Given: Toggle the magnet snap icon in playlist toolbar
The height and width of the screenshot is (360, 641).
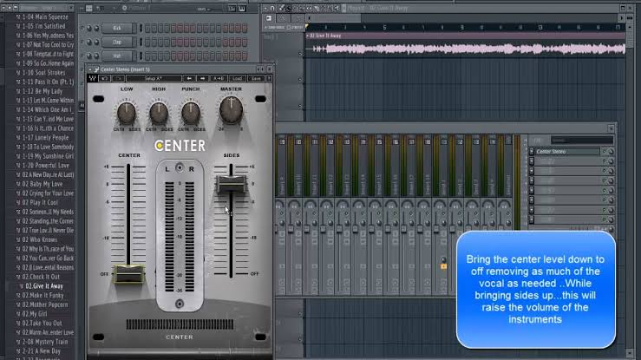Looking at the screenshot, I should pyautogui.click(x=272, y=8).
